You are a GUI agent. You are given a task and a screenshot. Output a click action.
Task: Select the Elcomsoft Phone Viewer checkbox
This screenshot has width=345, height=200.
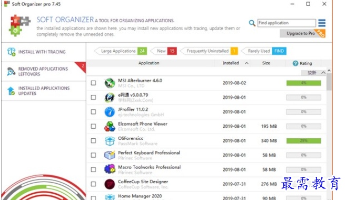pyautogui.click(x=93, y=126)
